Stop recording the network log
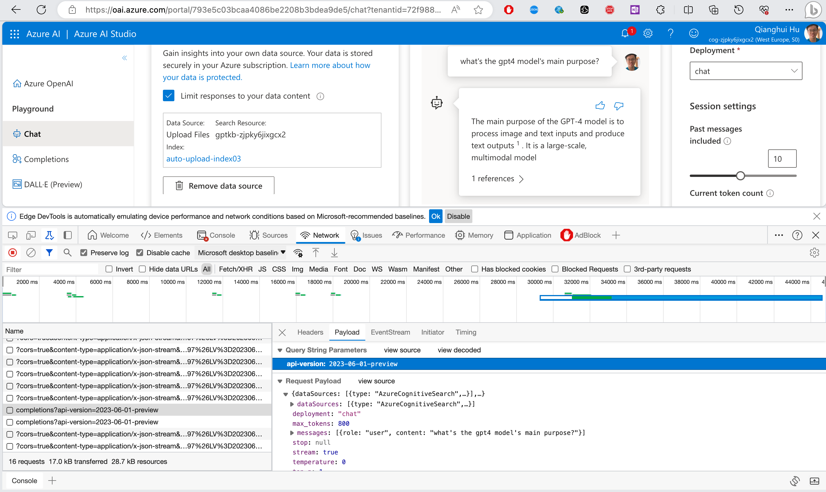 (13, 253)
